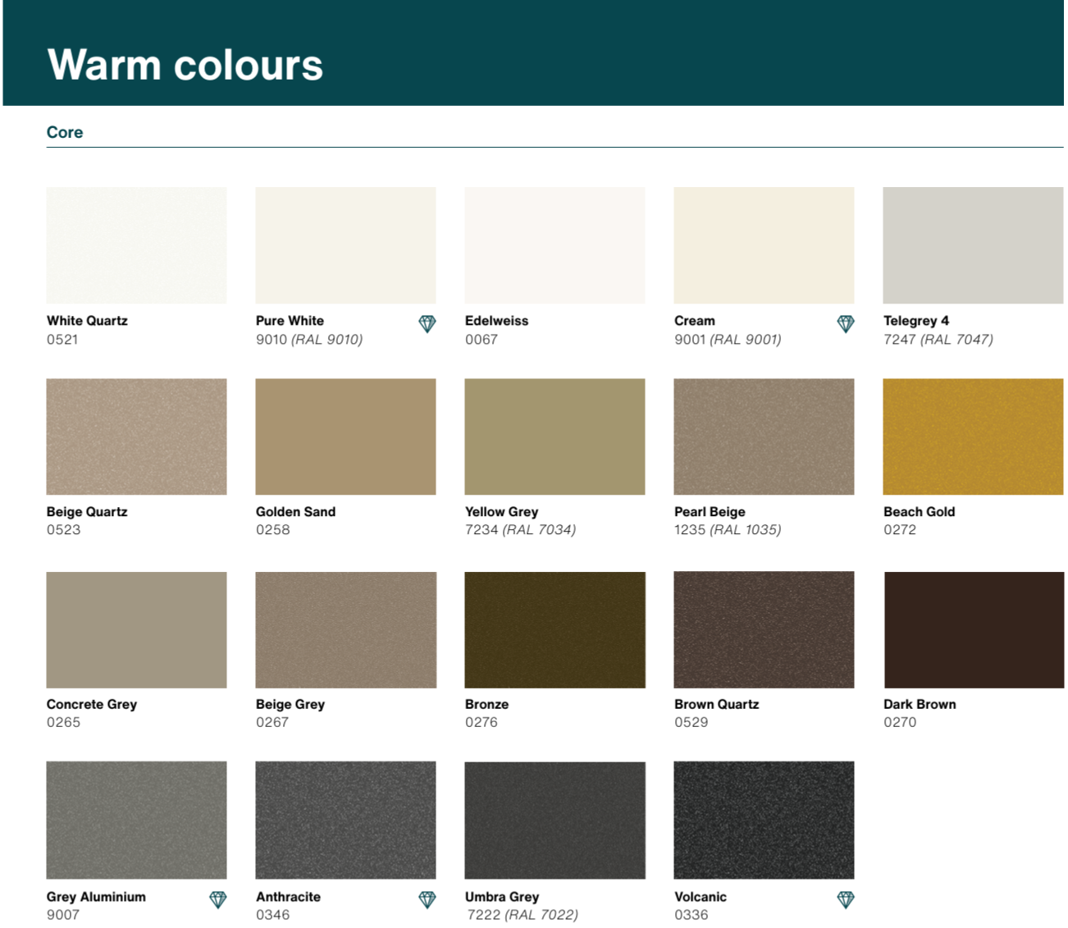1068x928 pixels.
Task: Click the diamond icon next to Cream
Action: 846,323
